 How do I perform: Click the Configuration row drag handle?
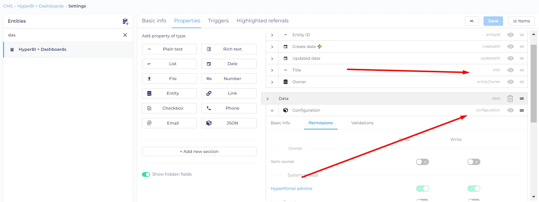point(522,110)
